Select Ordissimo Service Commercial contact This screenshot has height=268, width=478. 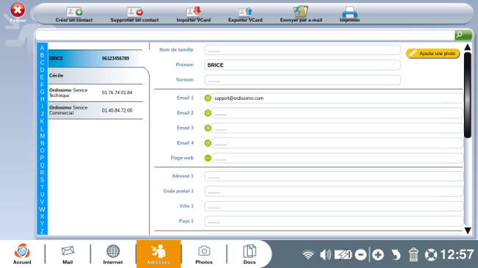pos(96,110)
